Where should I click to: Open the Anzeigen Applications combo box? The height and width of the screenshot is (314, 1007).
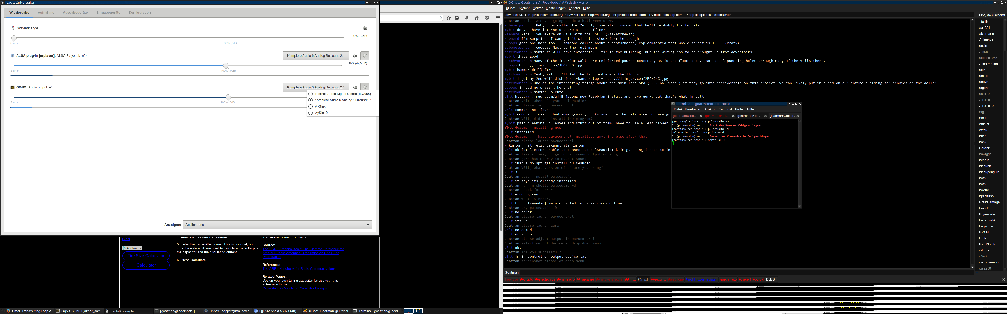(277, 225)
